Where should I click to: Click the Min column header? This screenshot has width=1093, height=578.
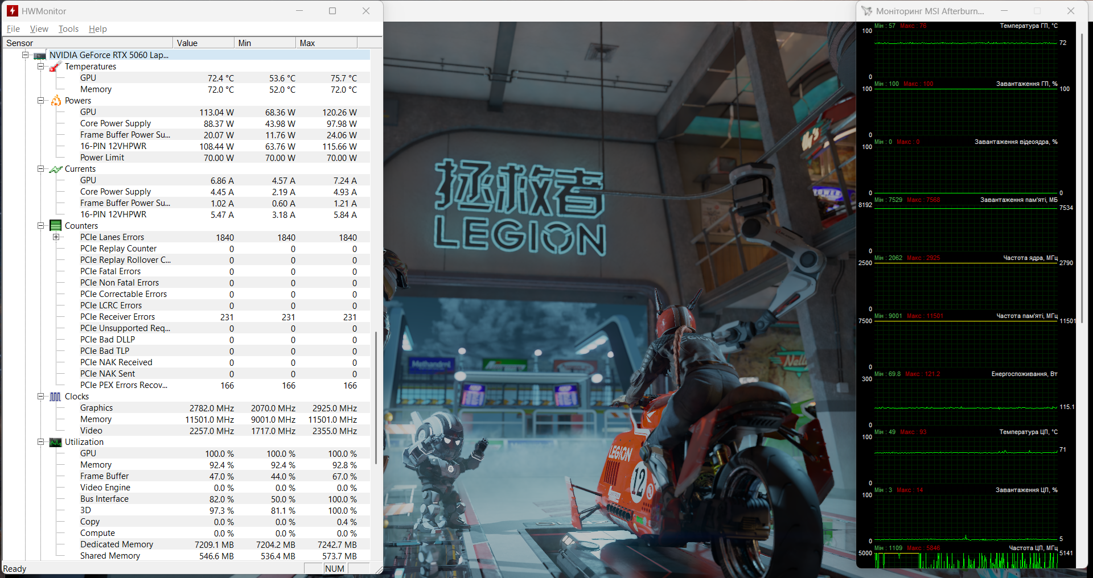coord(265,43)
